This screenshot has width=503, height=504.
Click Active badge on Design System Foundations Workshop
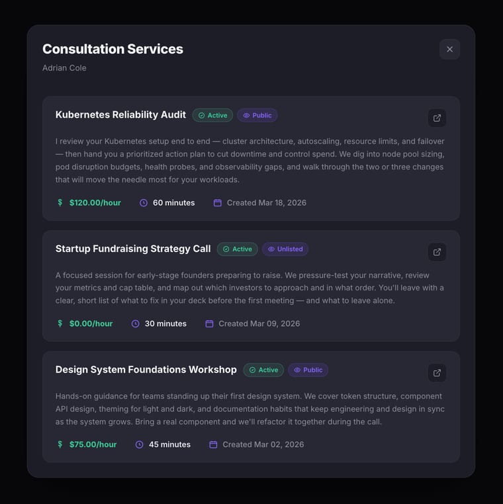263,370
